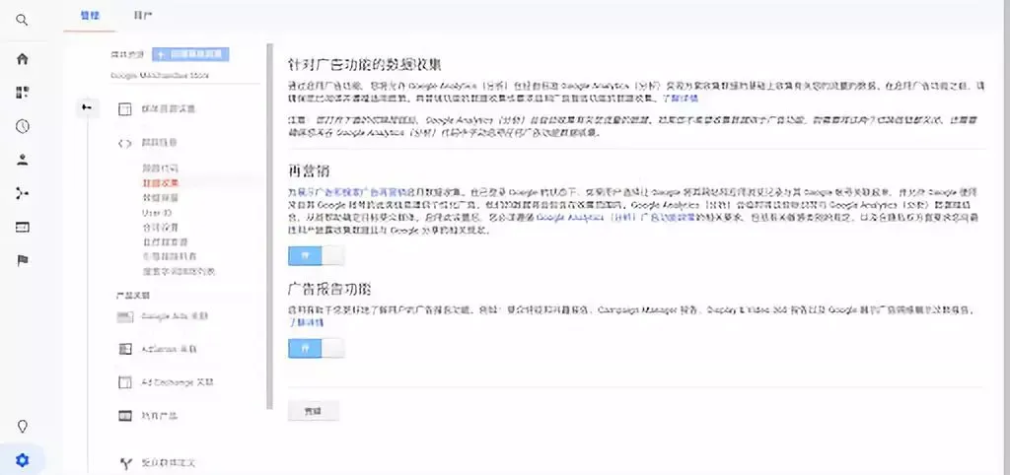
Task: Collapse the Tracking Info (跟踪信息) section
Action: [x=159, y=143]
